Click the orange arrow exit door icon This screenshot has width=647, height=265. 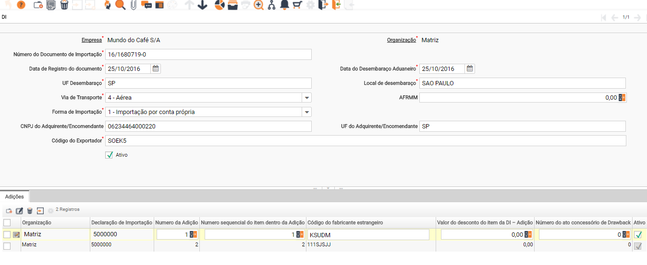pos(323,5)
